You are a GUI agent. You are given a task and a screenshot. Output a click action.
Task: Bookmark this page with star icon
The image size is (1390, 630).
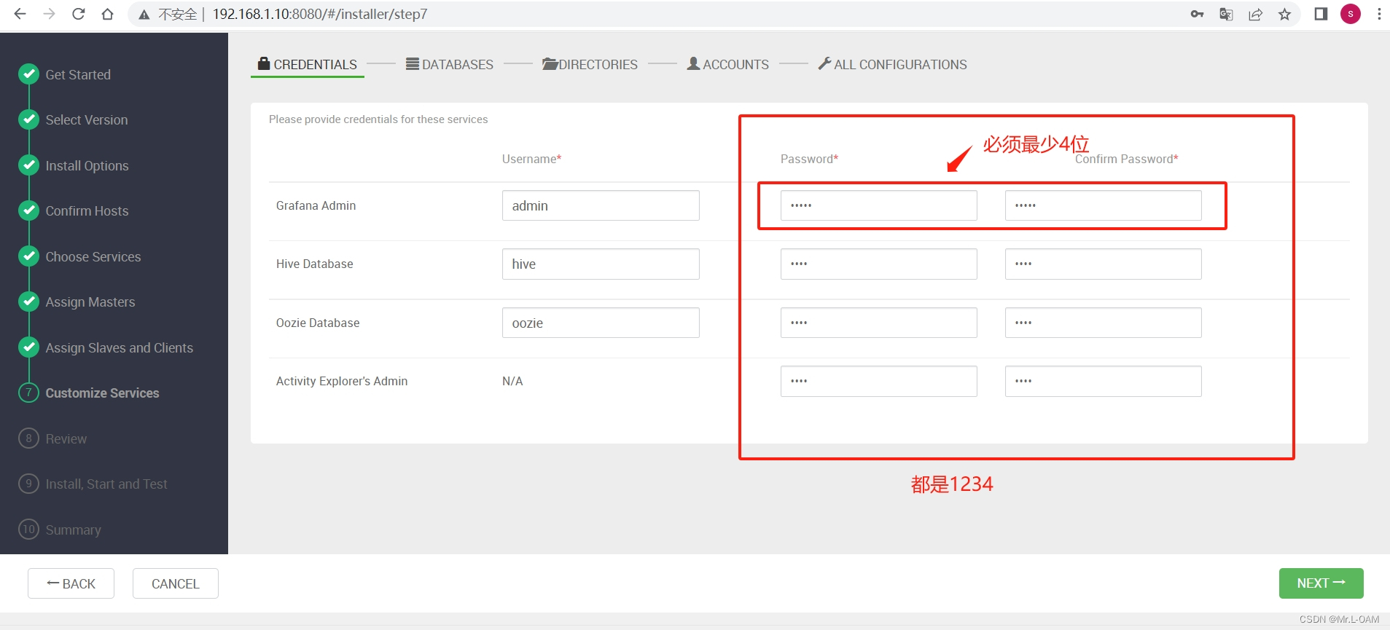click(x=1284, y=14)
